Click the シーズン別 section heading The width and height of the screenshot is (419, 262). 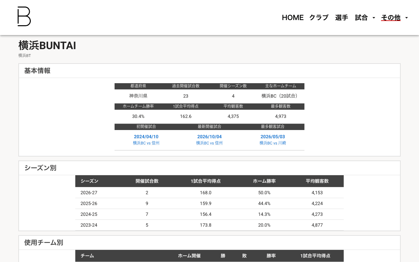coord(40,168)
